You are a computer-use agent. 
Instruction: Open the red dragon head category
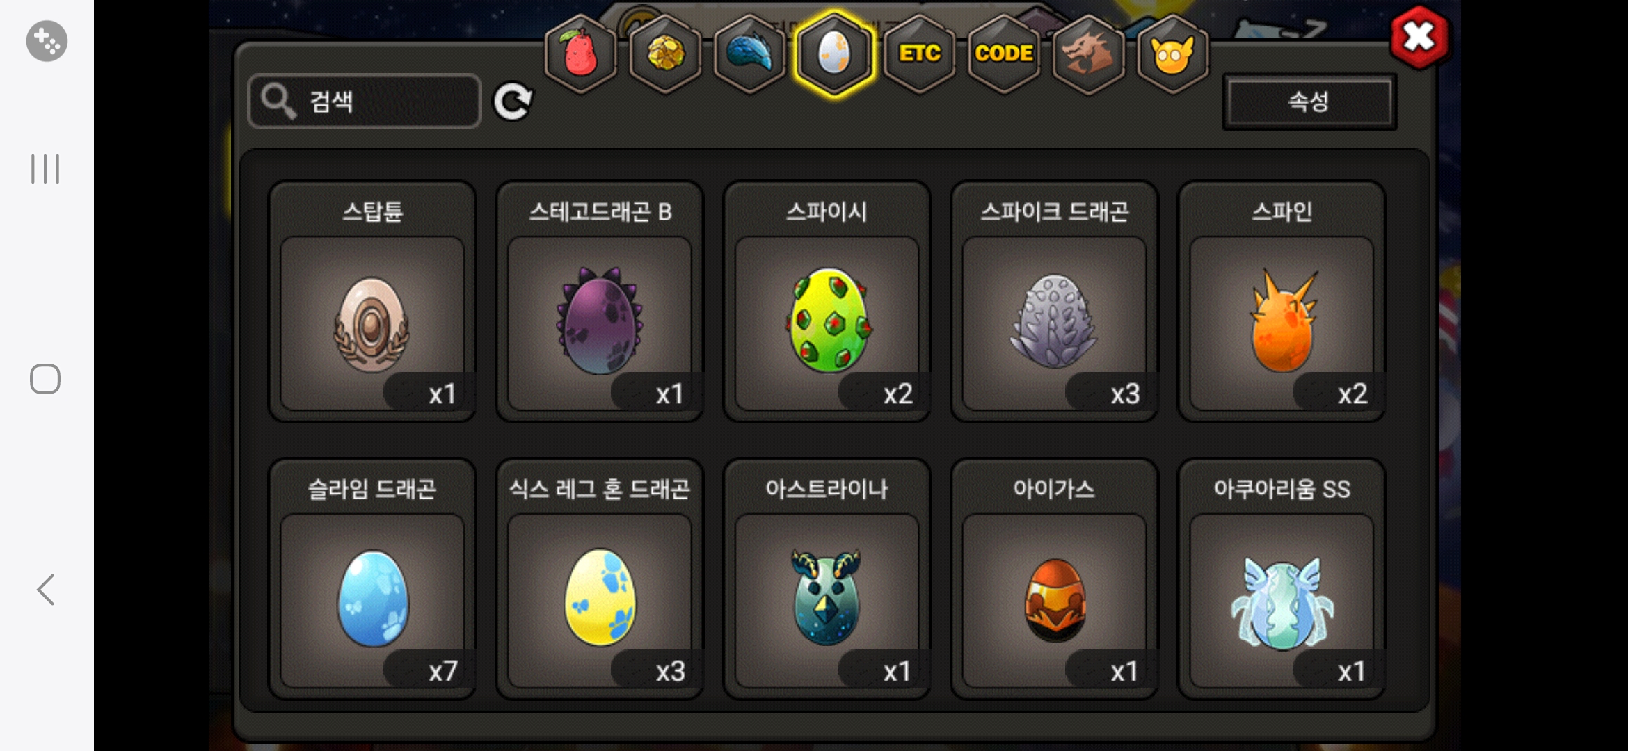1088,54
